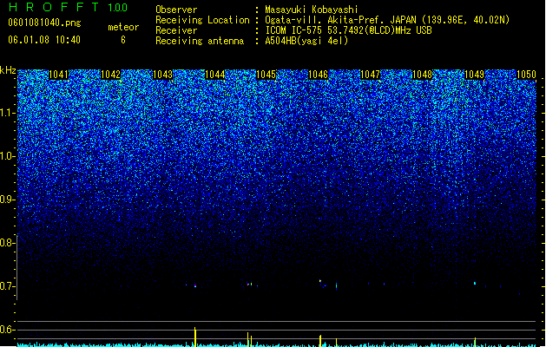Click the HROFFT 1.00 title text
The height and width of the screenshot is (347, 546).
pyautogui.click(x=68, y=7)
